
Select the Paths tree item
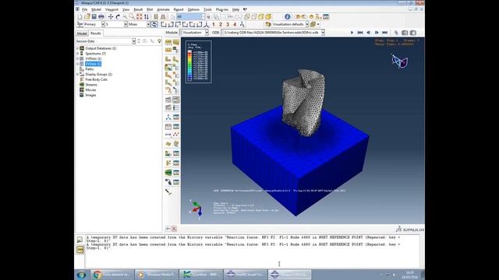coord(90,69)
